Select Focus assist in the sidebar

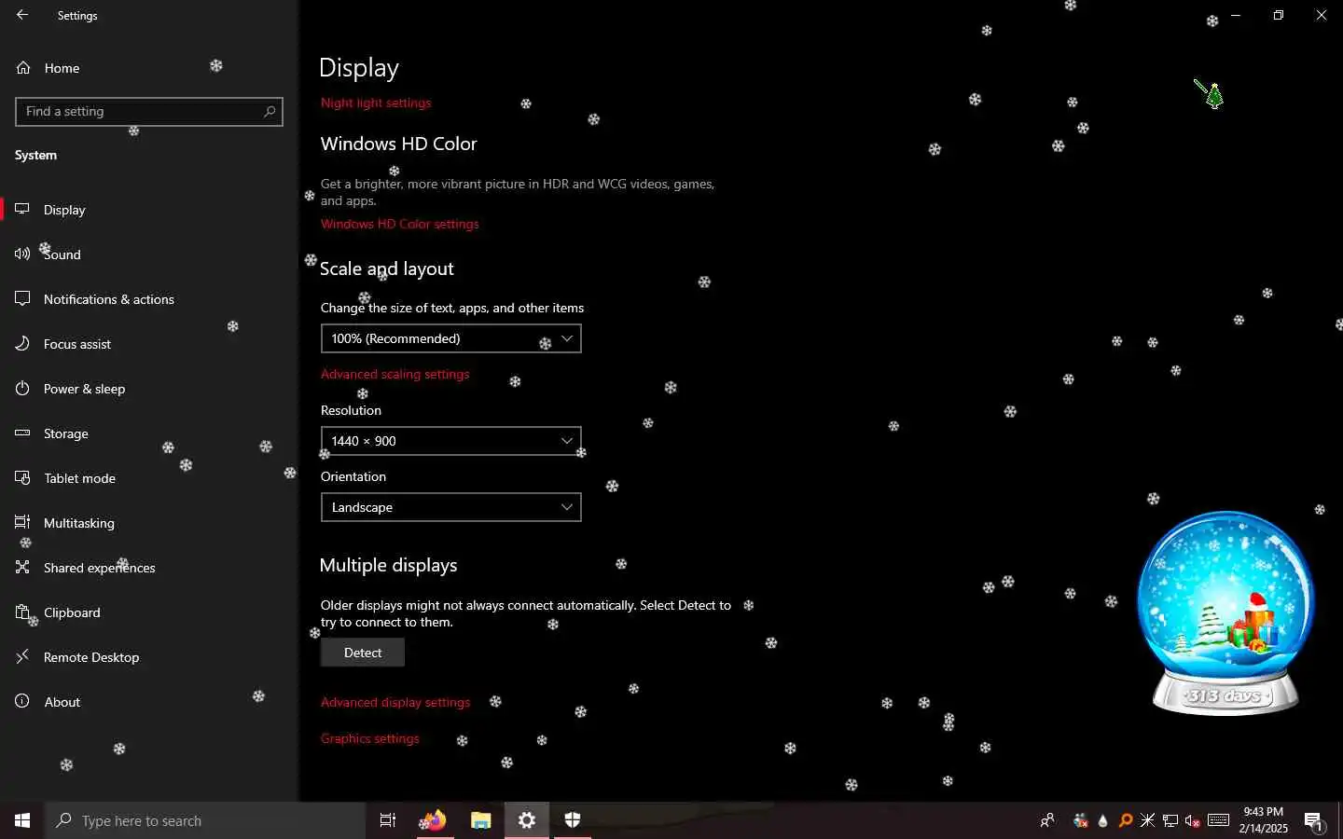click(x=149, y=344)
